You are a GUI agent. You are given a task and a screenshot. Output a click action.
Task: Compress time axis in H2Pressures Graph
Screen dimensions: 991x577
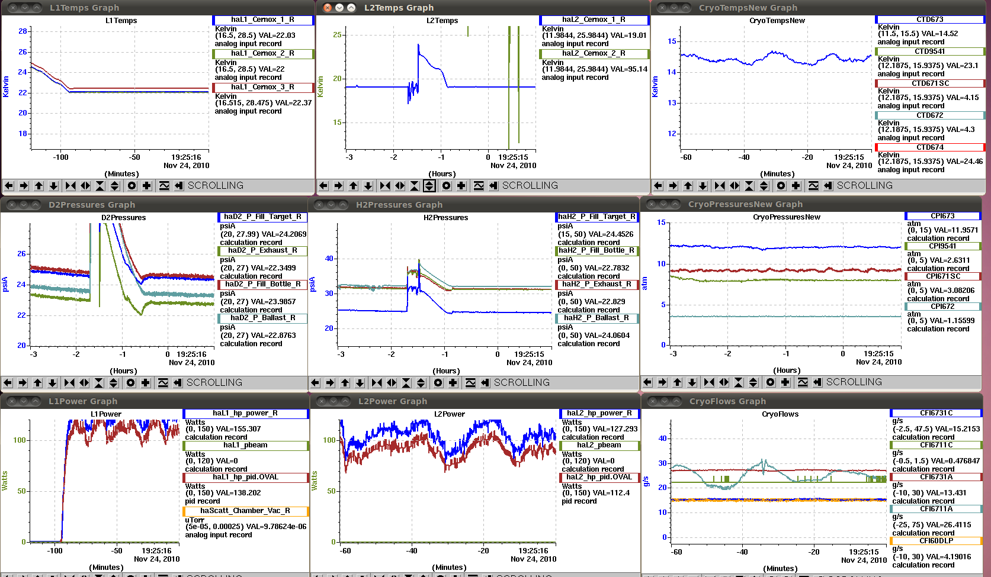pos(377,383)
